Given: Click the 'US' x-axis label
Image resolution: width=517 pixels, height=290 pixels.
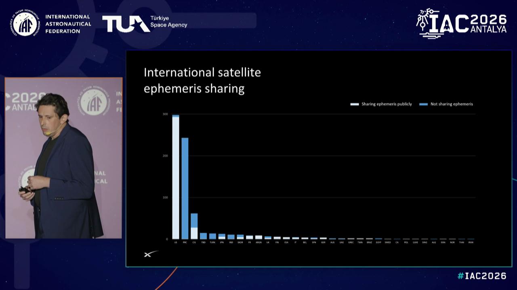Looking at the screenshot, I should [176, 242].
